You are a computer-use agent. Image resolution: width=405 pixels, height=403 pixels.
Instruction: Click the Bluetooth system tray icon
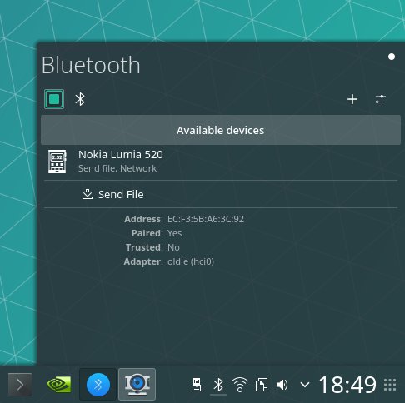218,385
